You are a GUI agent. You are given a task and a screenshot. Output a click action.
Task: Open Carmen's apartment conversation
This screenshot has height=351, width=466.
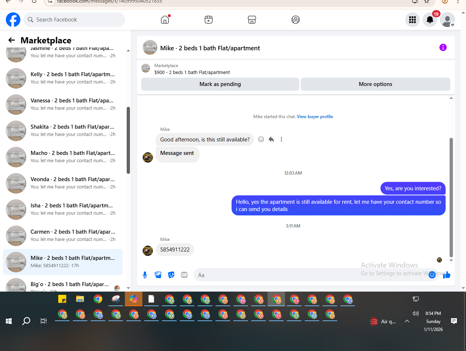click(63, 235)
